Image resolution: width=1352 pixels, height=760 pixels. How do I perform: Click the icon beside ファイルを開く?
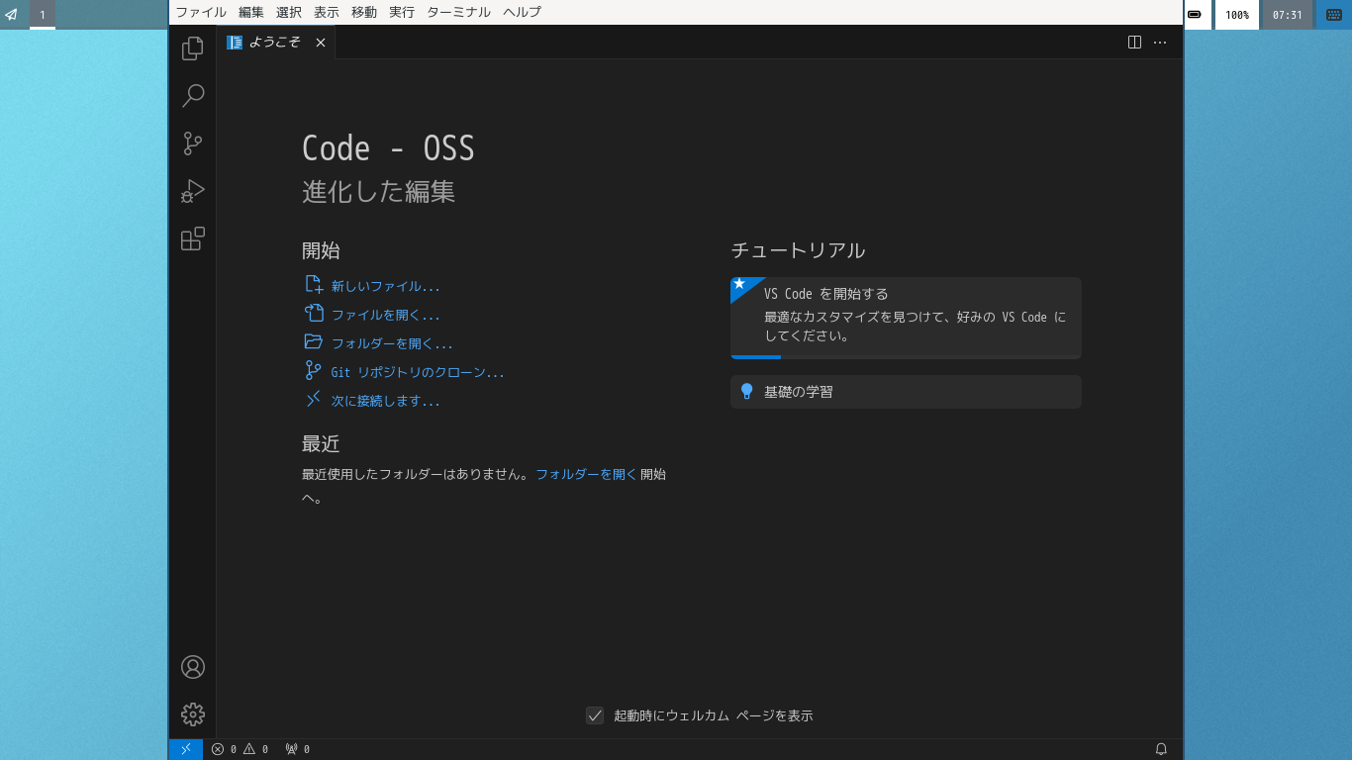314,314
